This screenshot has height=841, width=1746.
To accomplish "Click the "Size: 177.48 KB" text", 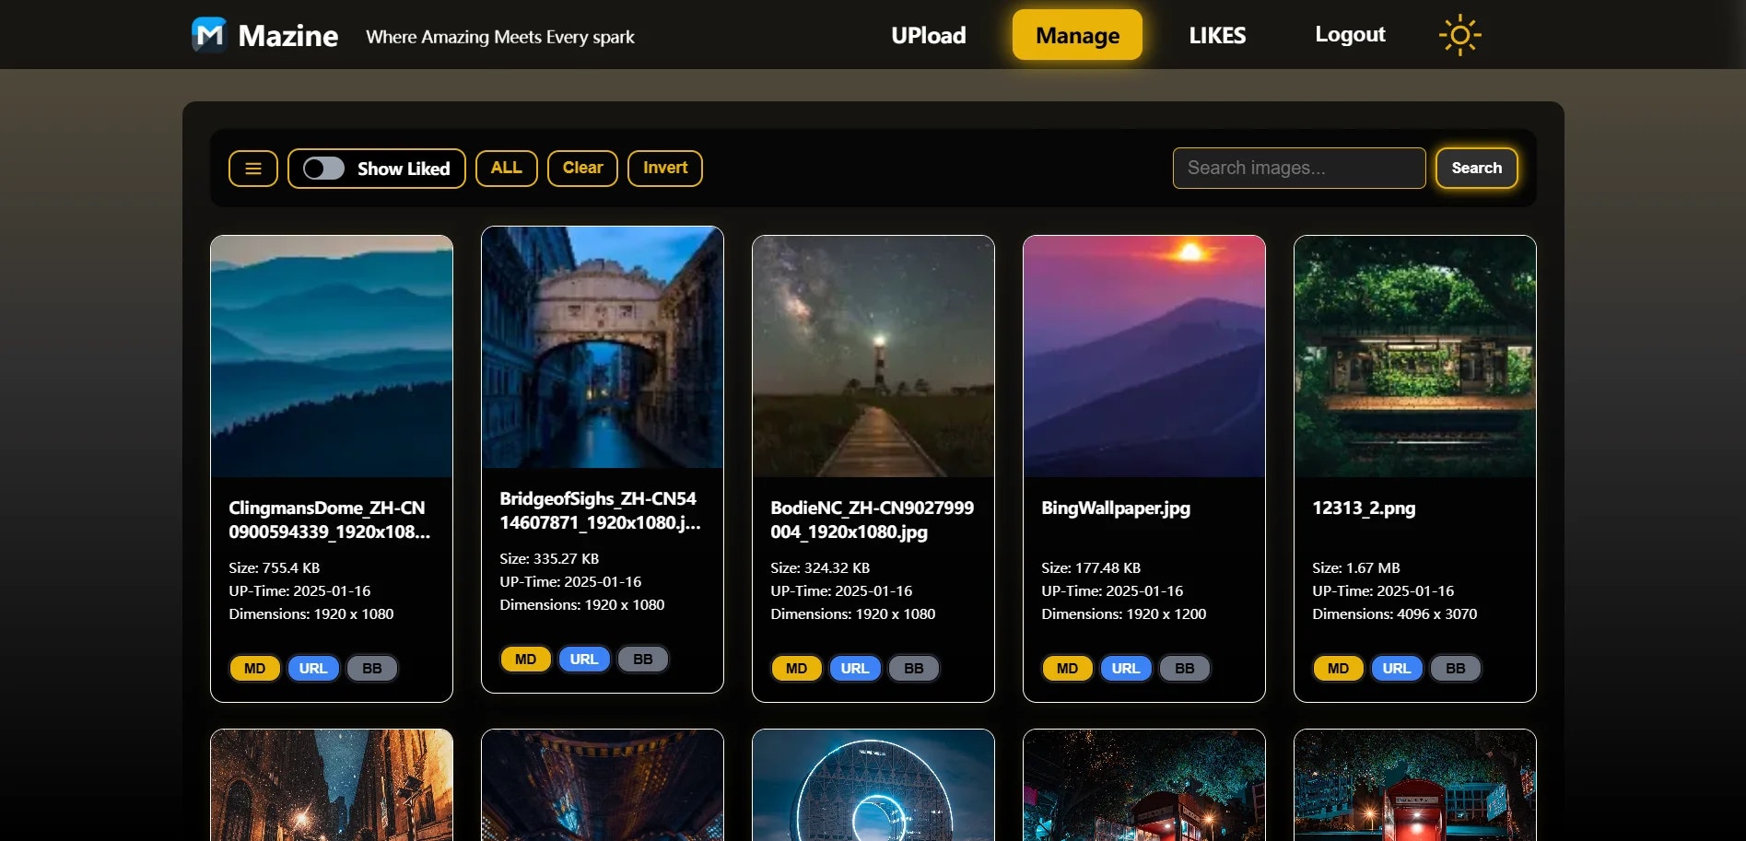I will (x=1091, y=567).
